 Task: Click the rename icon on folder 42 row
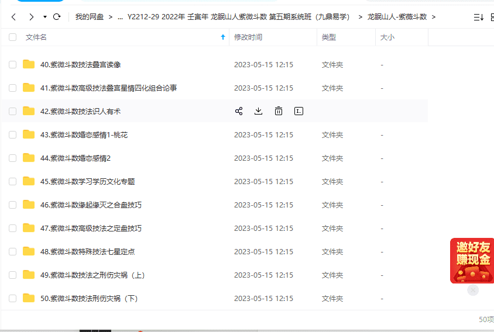click(299, 111)
